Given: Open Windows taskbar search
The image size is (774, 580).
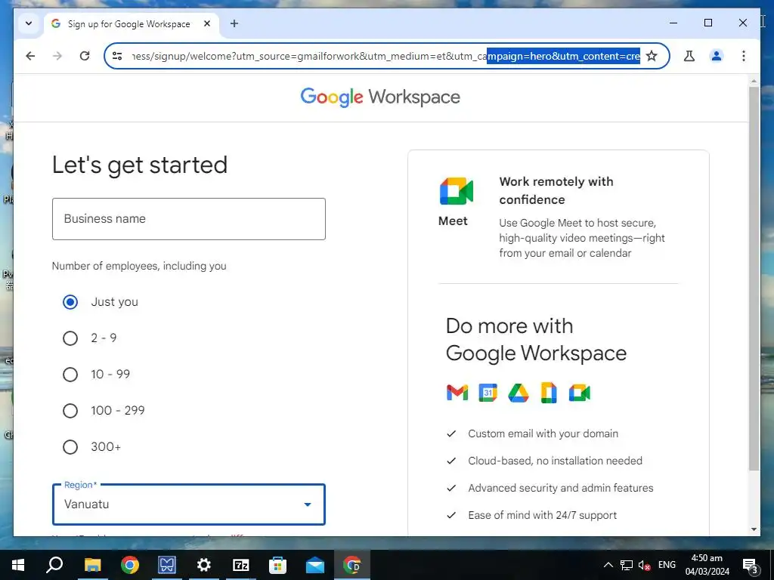Looking at the screenshot, I should pyautogui.click(x=54, y=565).
